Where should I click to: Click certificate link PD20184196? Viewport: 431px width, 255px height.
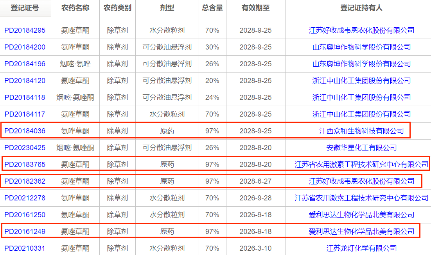pyautogui.click(x=25, y=64)
